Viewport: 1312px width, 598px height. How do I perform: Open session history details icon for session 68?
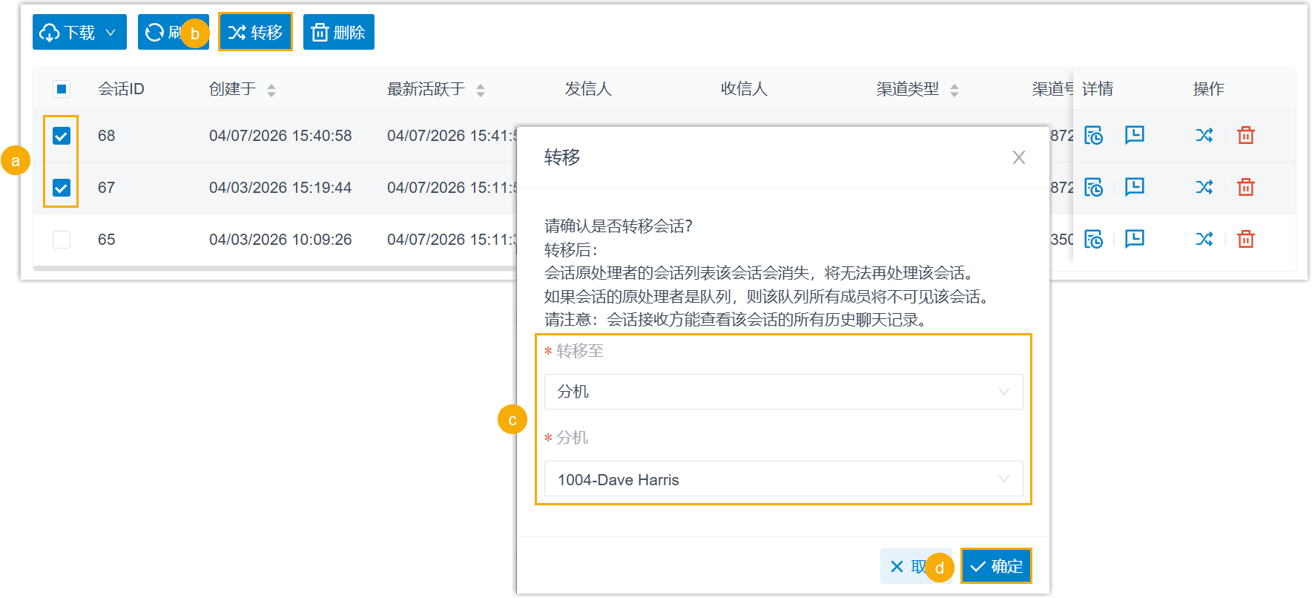[1093, 135]
